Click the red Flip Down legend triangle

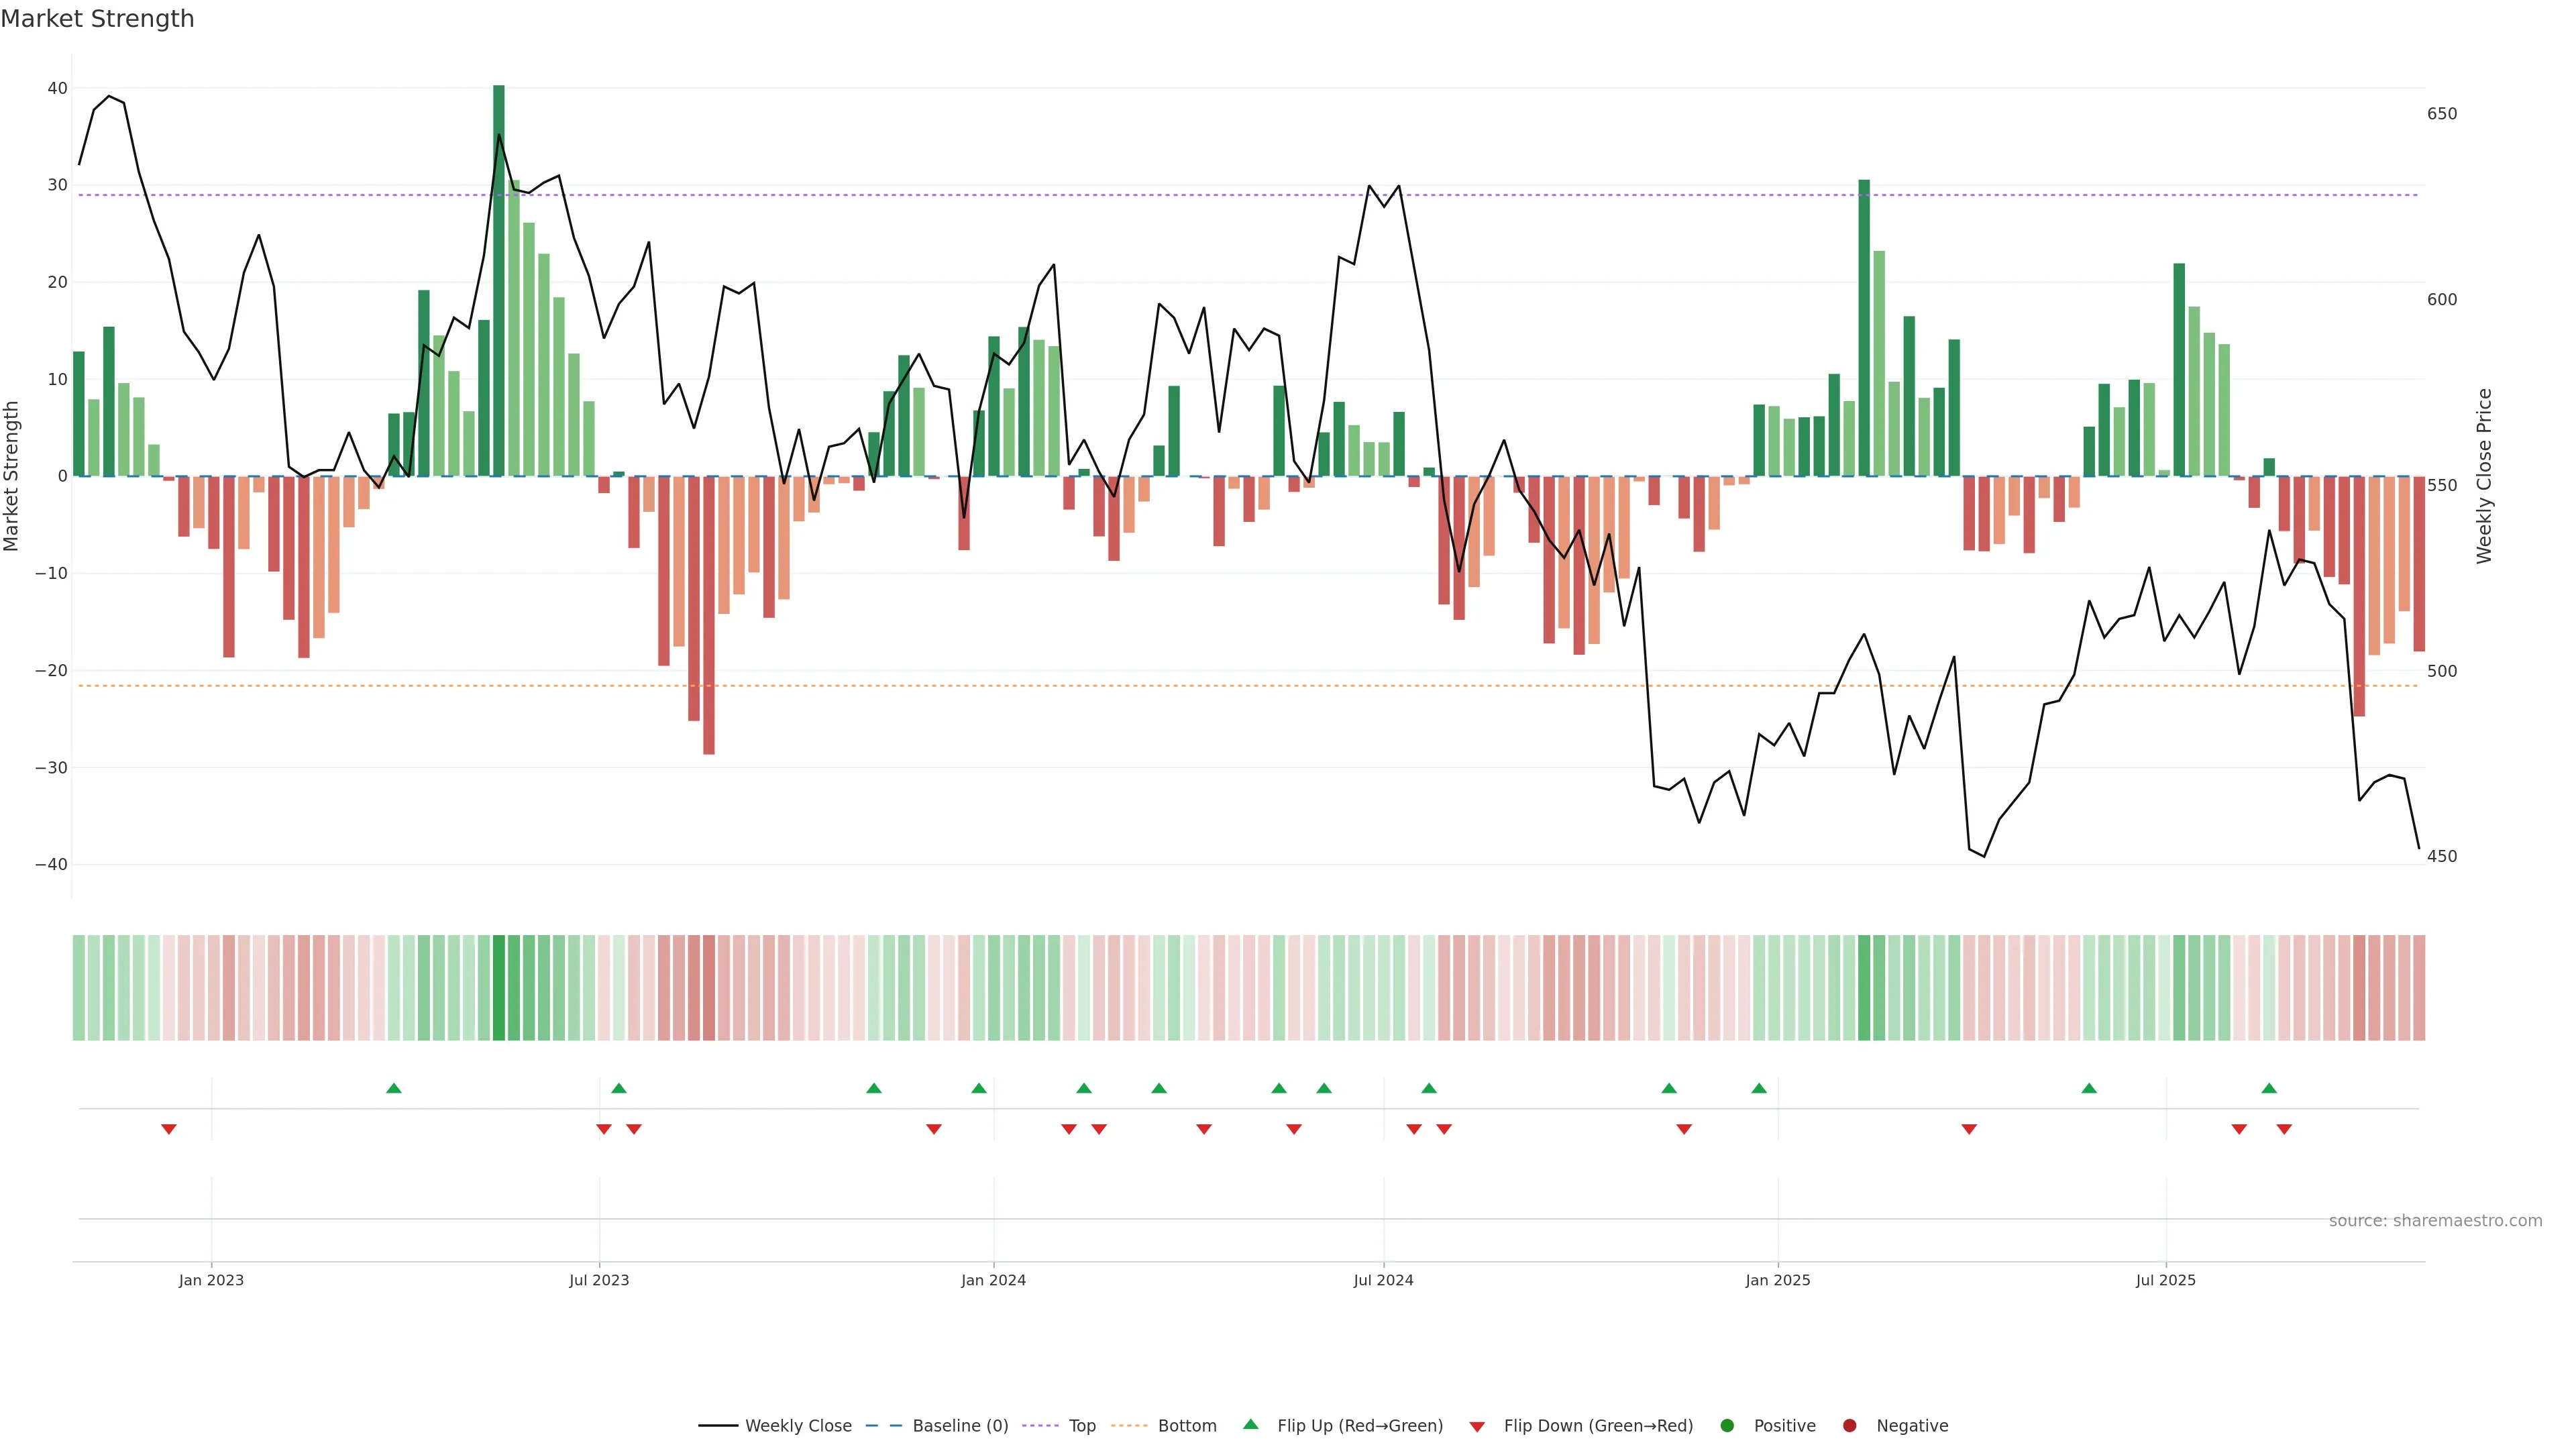1477,1426
